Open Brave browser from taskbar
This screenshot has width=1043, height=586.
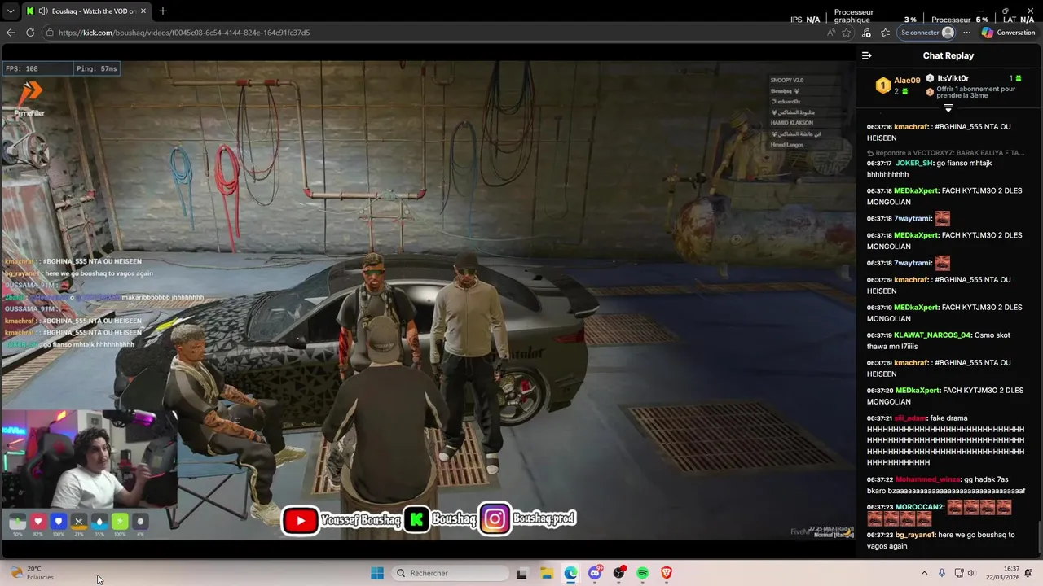667,573
